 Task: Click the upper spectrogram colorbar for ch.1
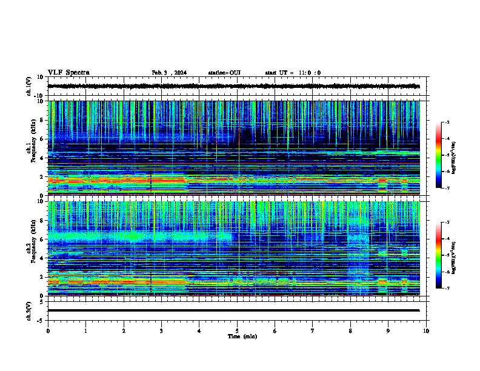pos(438,155)
